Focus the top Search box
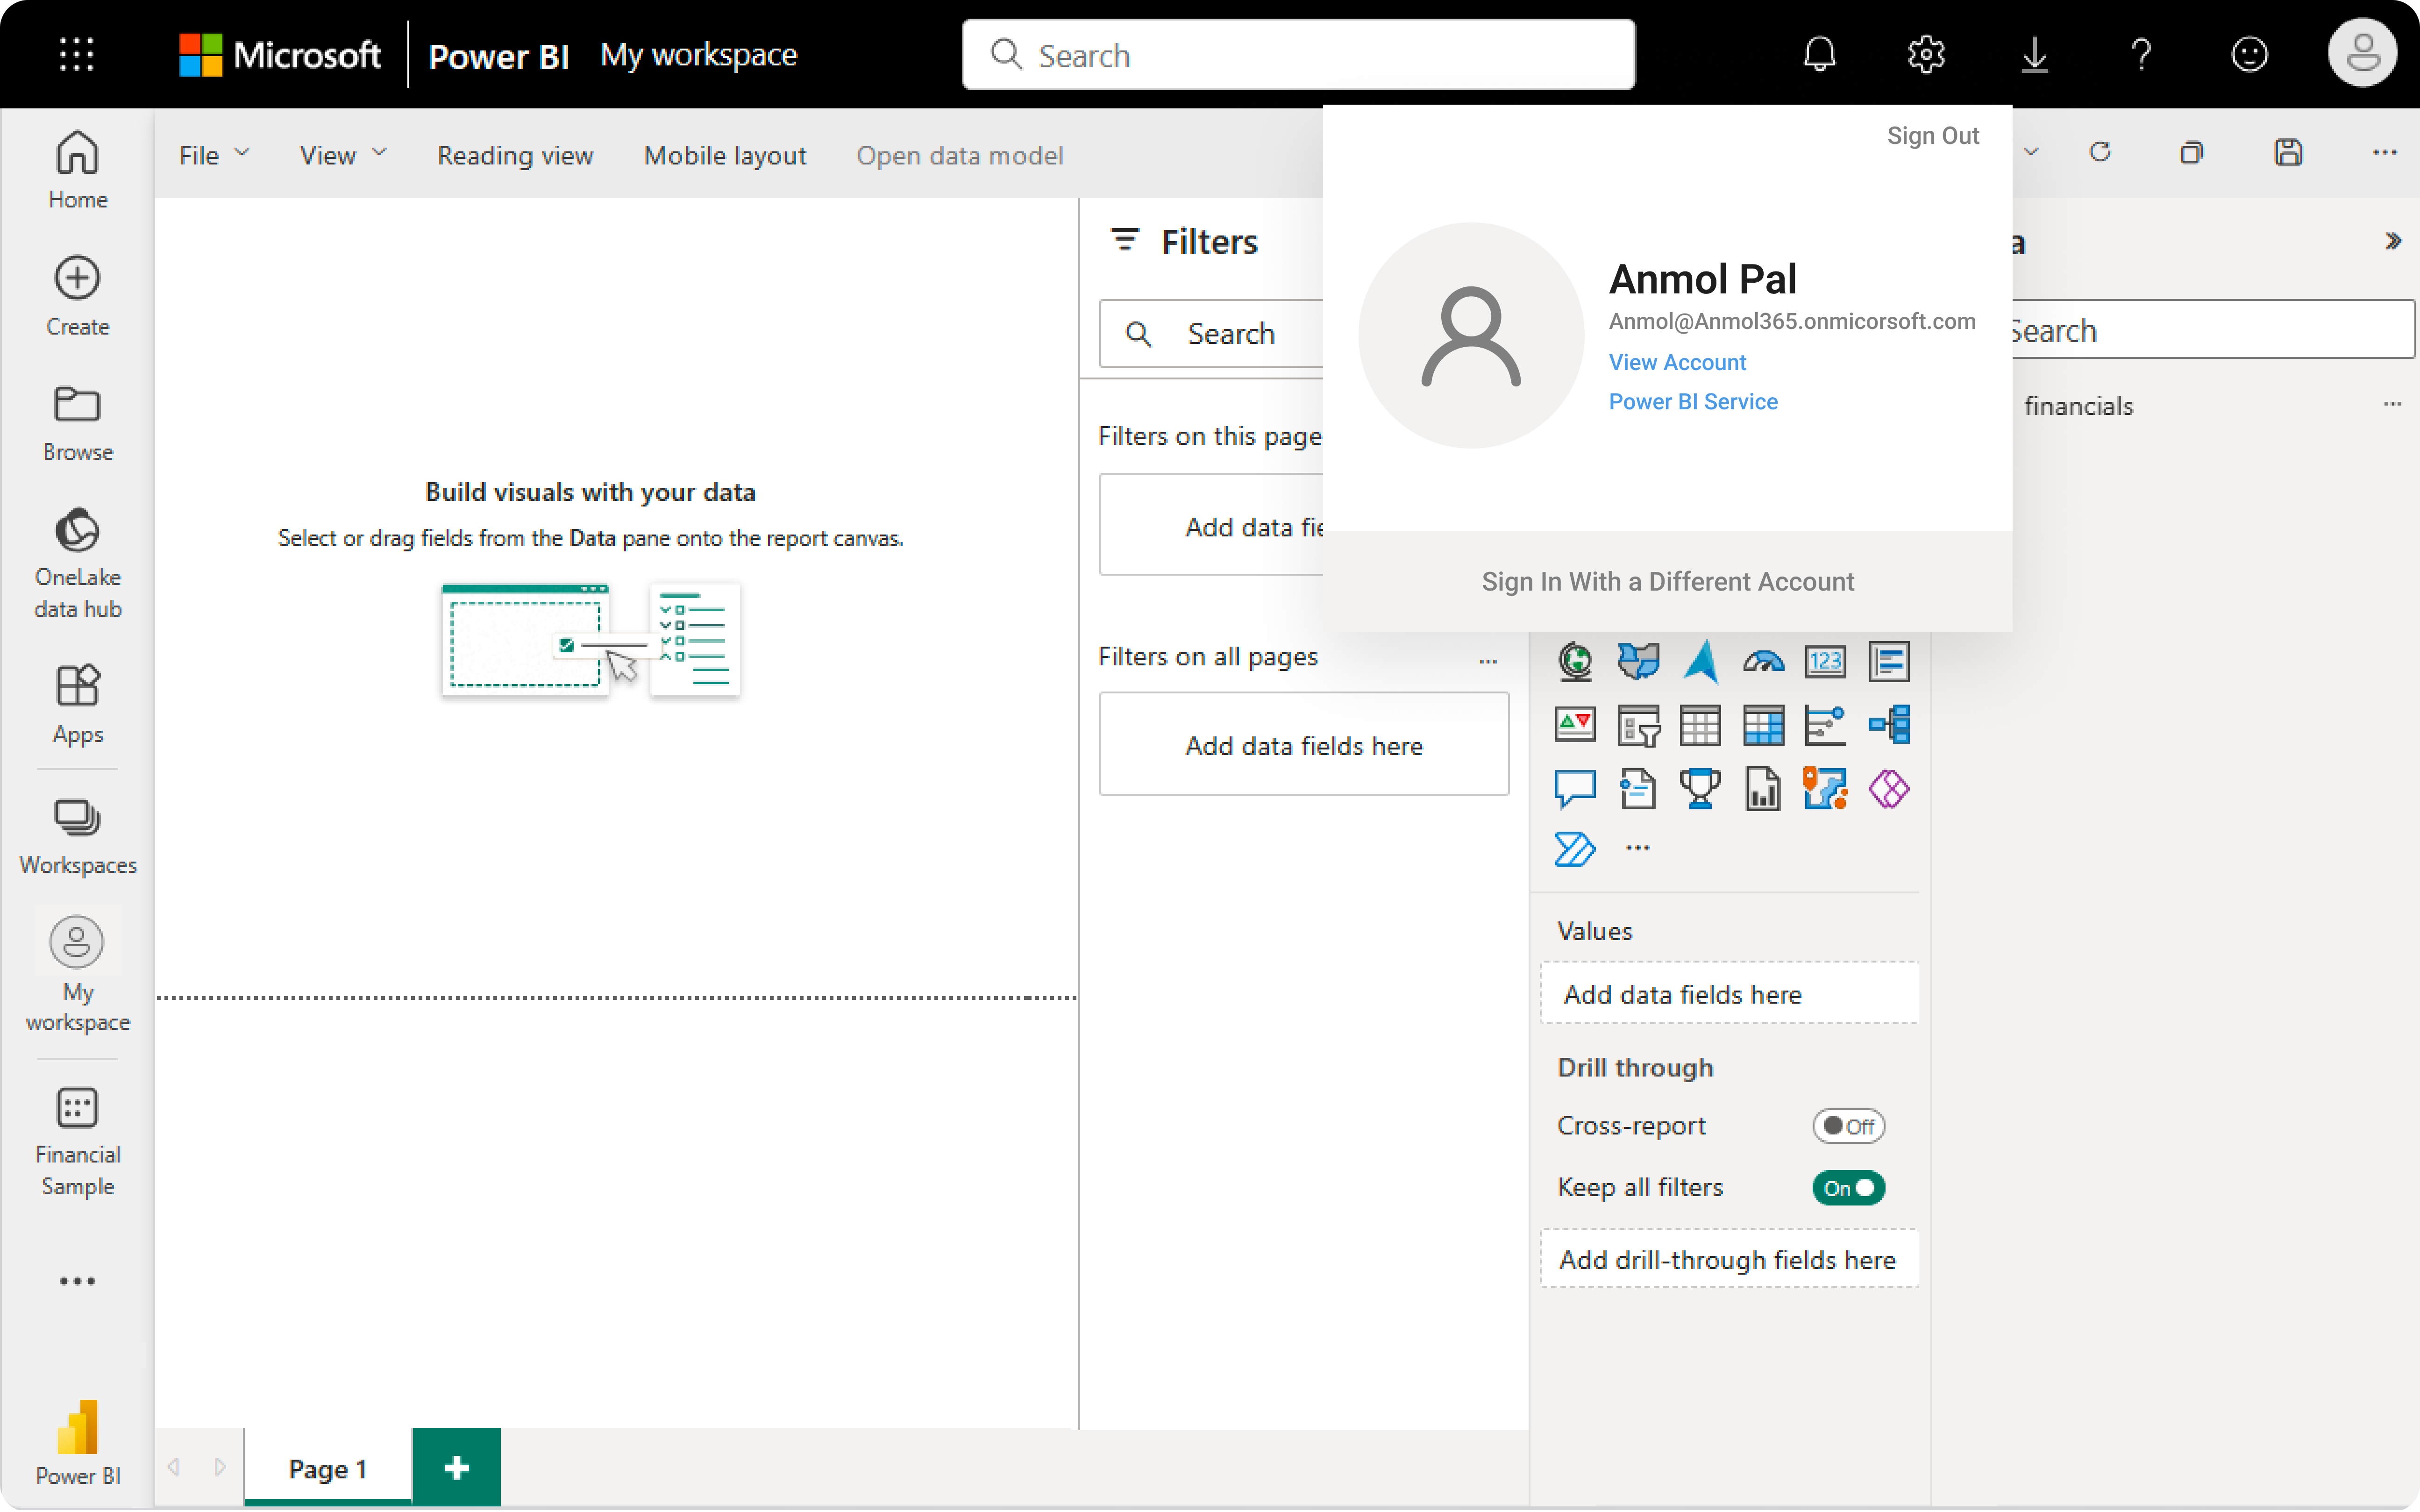 (x=1297, y=54)
